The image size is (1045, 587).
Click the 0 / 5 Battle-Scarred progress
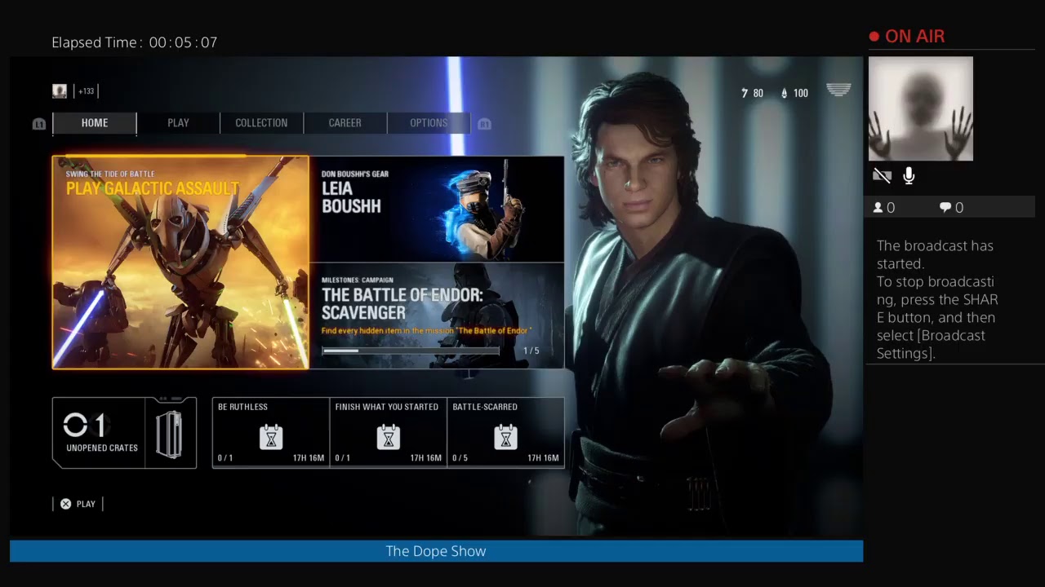460,458
